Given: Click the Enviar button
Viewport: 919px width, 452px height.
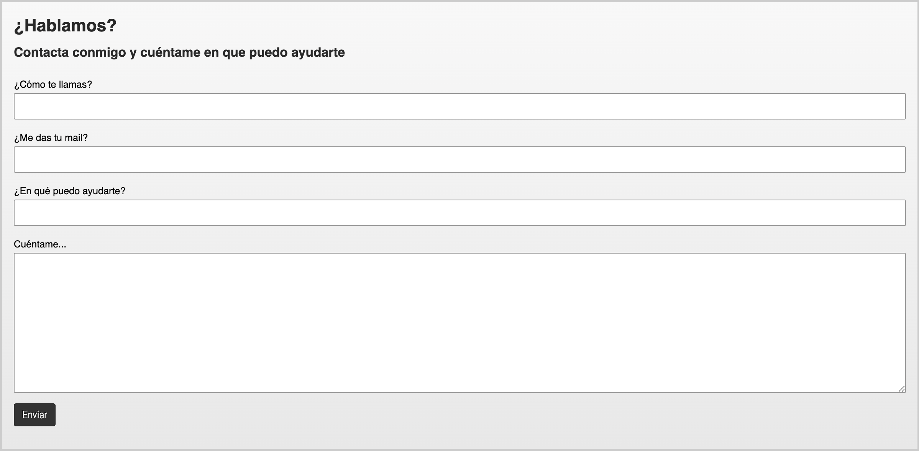Looking at the screenshot, I should (x=34, y=415).
